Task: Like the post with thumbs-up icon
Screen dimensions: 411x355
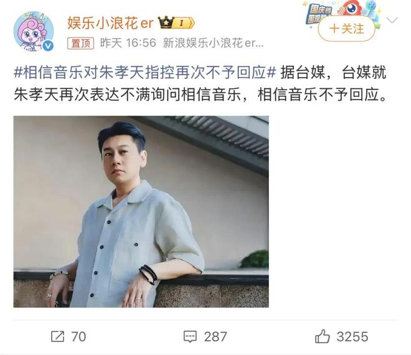Action: tap(322, 336)
